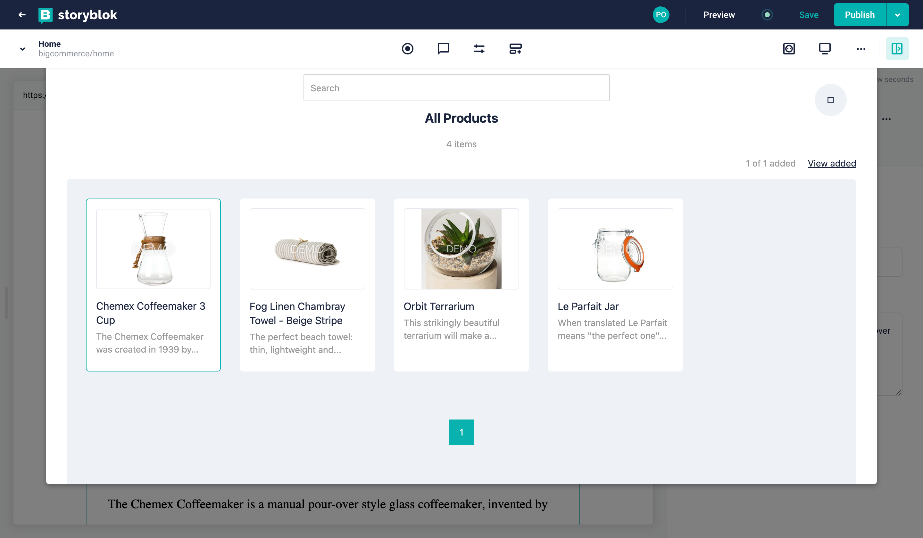This screenshot has height=538, width=923.
Task: Click the Storyblok logo
Action: [x=78, y=15]
